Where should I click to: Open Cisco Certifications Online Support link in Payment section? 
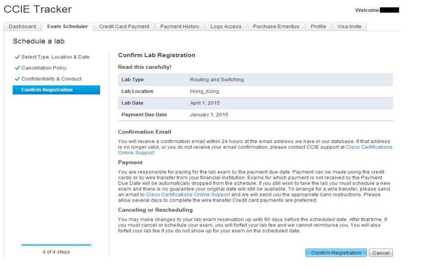coord(188,195)
